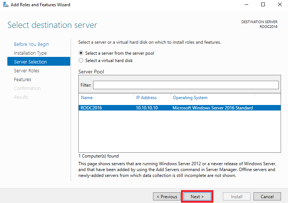288x203 pixels.
Task: Open the Installation Type step
Action: (30, 53)
